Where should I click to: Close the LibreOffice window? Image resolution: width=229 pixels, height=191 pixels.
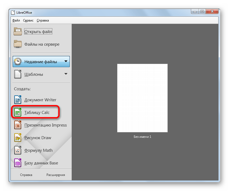tap(213, 12)
